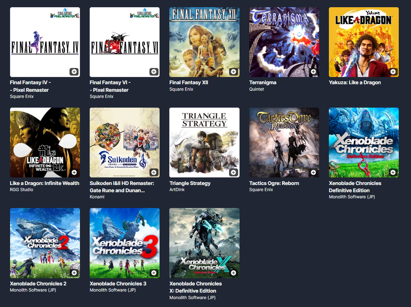Click the Final Fantasy VI - Pixel Remaster title

(x=110, y=86)
